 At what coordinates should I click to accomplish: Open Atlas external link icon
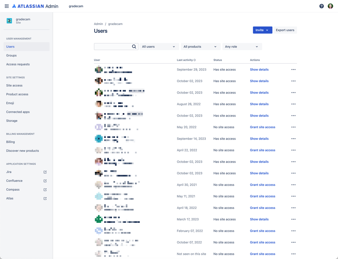(45, 198)
